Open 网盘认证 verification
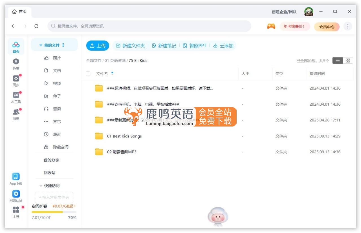Screen dimensions: 361x233 pos(16,196)
